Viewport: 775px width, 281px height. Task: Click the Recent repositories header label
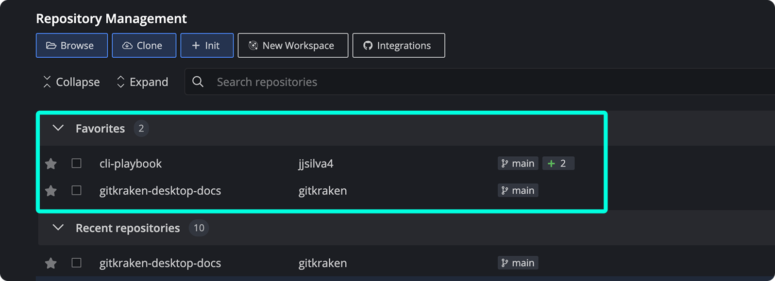(128, 228)
